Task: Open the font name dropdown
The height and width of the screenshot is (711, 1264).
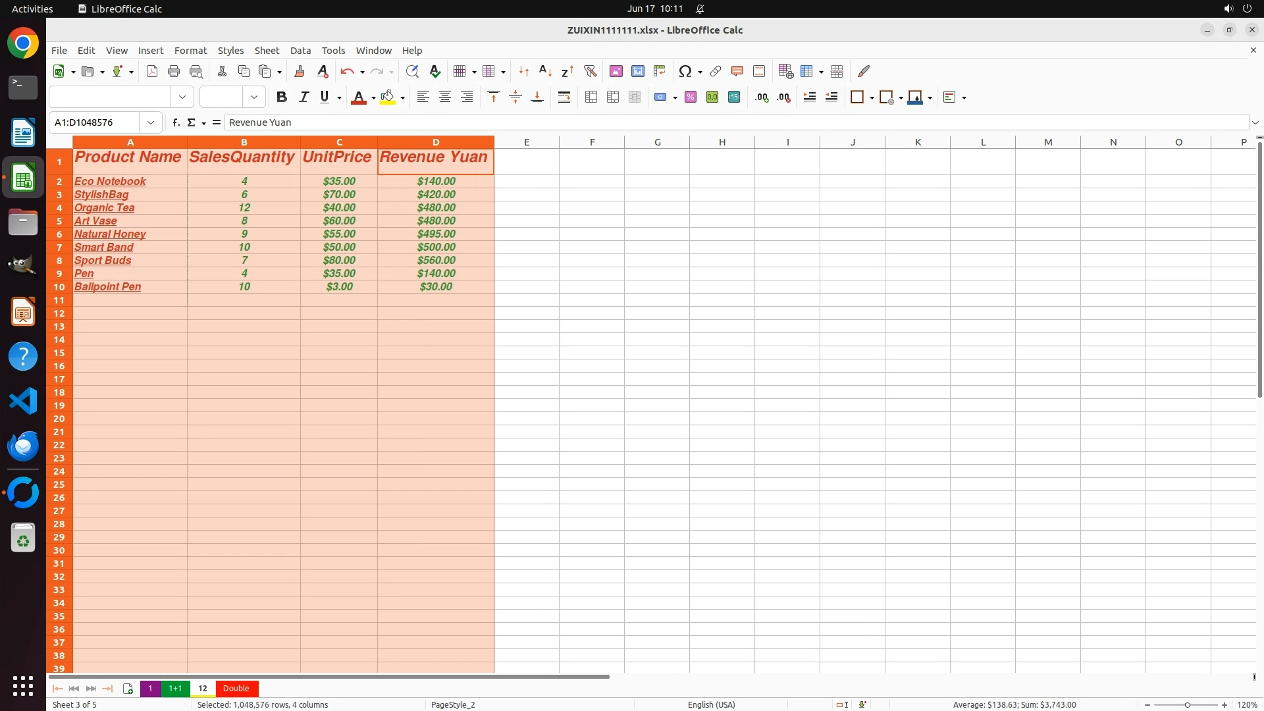Action: tap(182, 97)
